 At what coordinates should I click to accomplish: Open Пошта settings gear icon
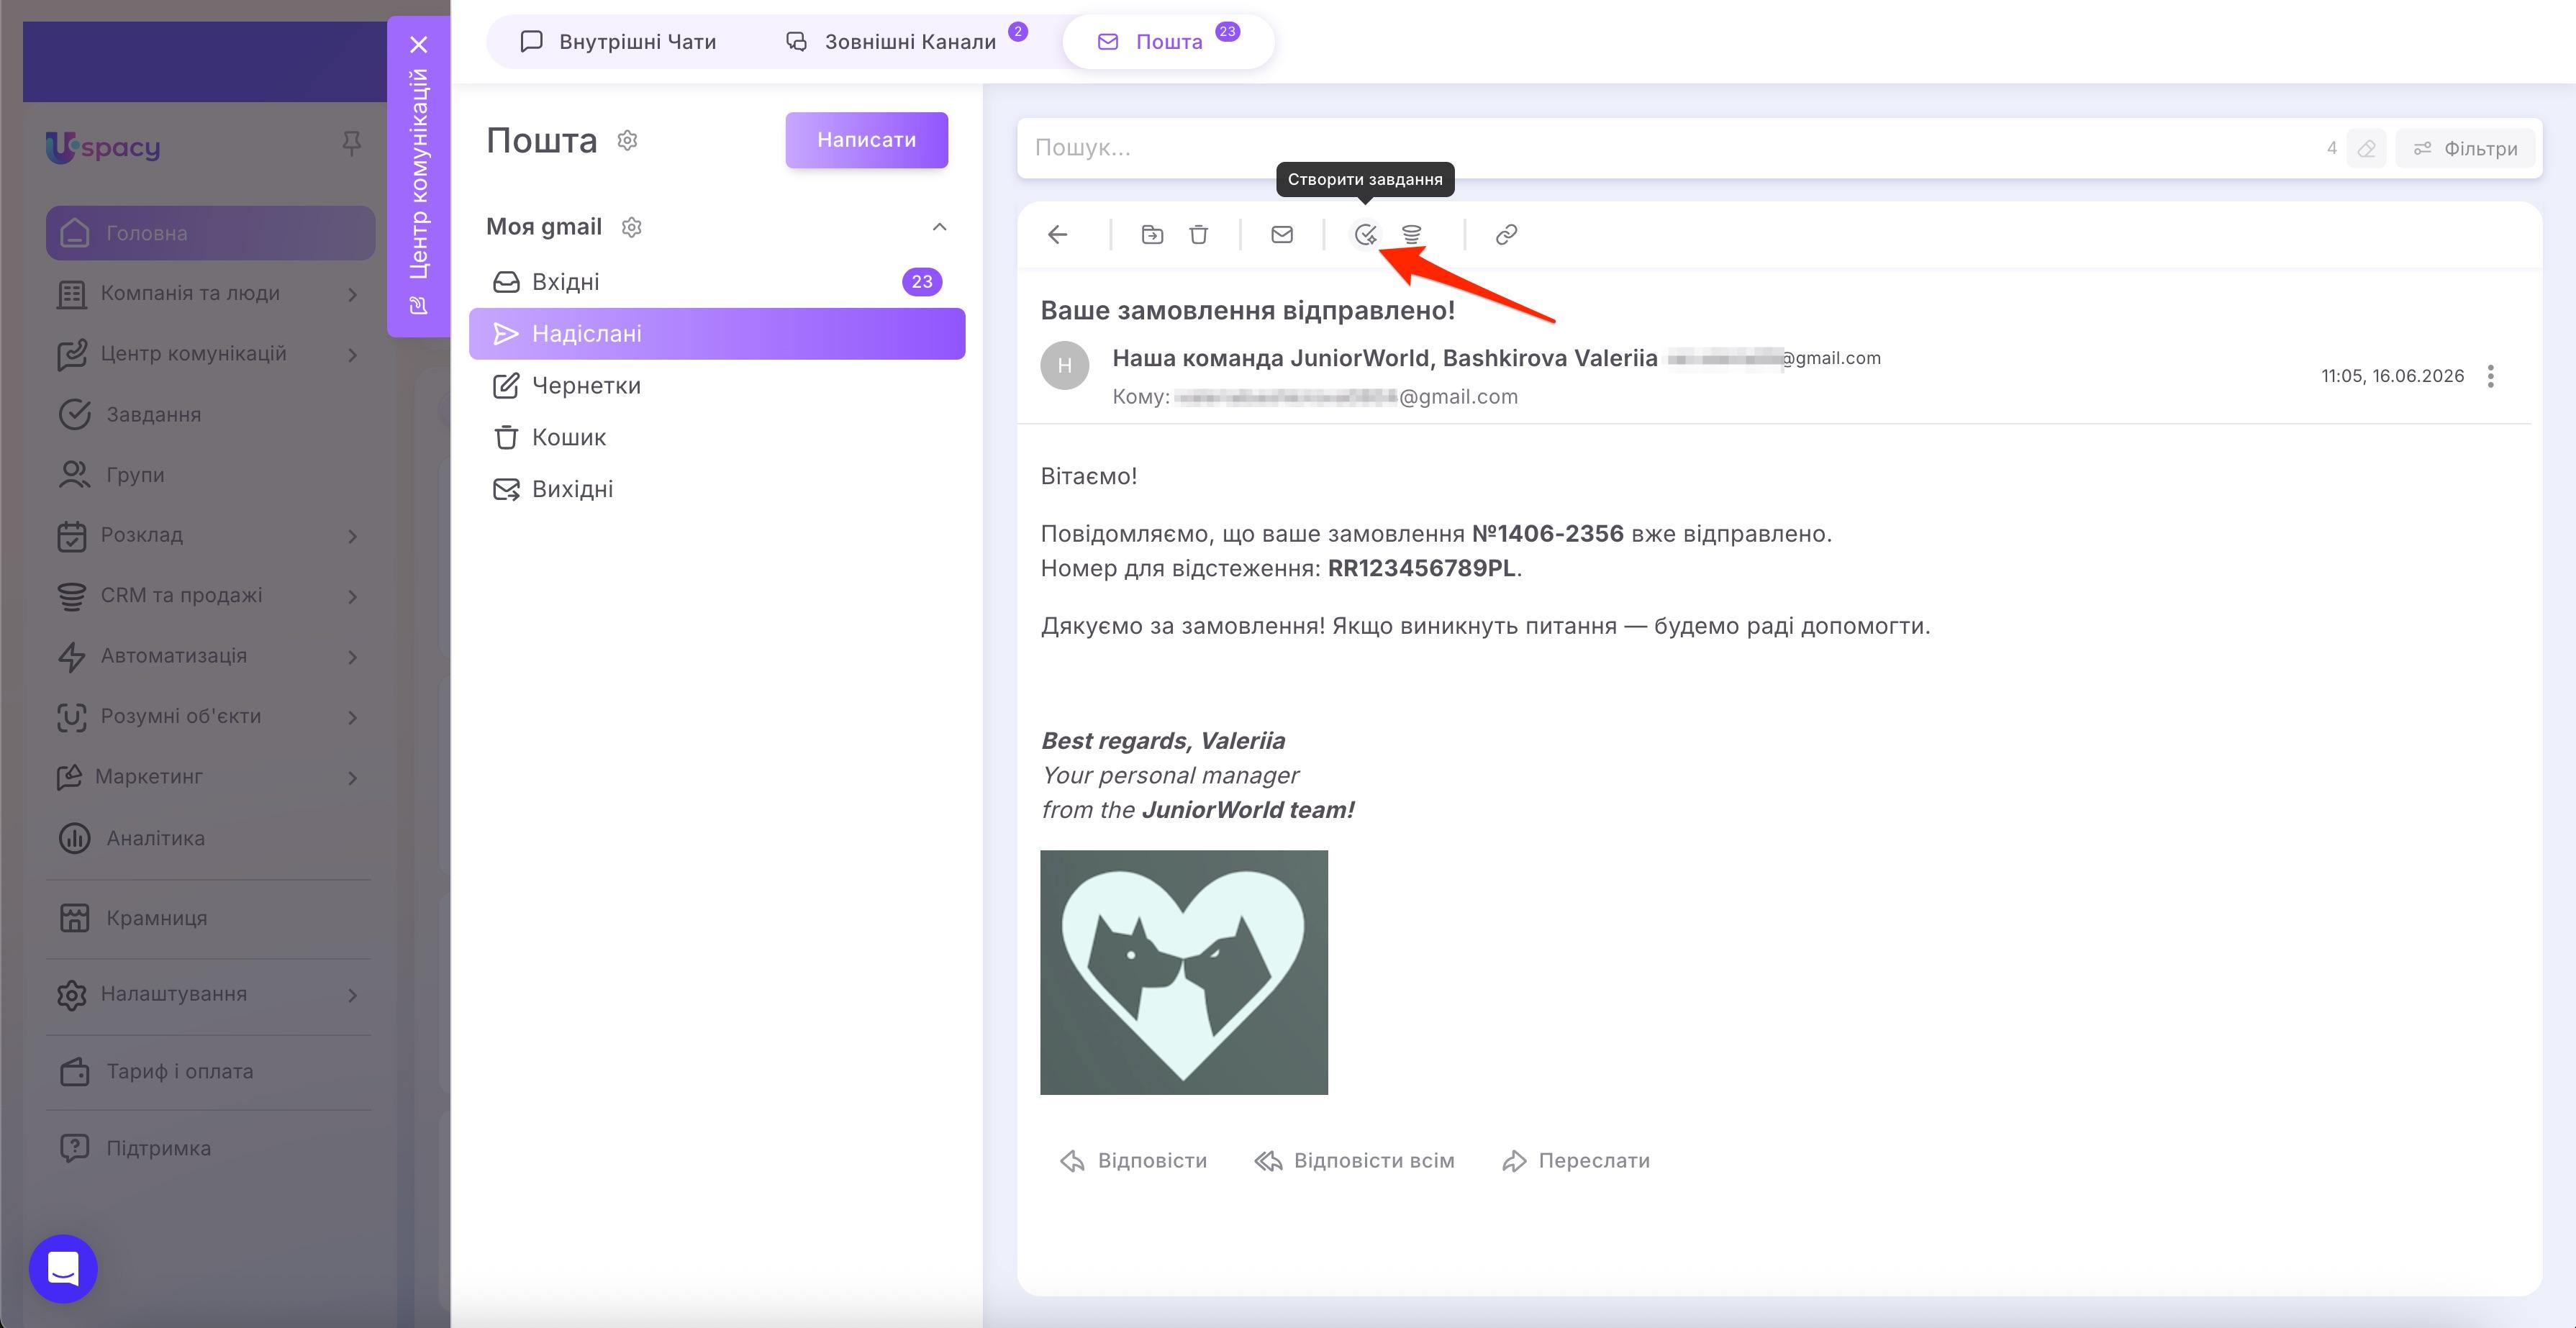(x=627, y=140)
